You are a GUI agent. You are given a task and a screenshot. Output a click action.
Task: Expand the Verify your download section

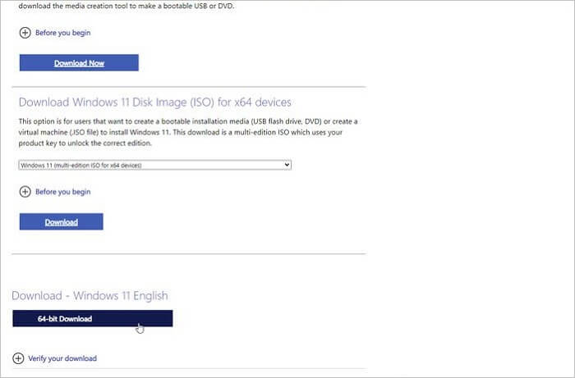[x=55, y=358]
